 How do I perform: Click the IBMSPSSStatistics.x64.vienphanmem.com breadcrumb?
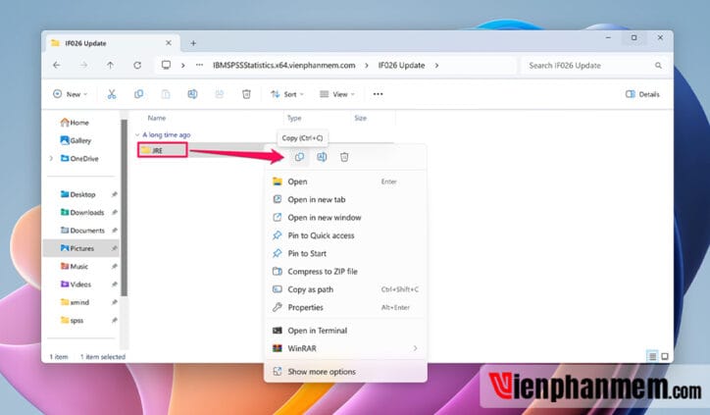pyautogui.click(x=284, y=65)
